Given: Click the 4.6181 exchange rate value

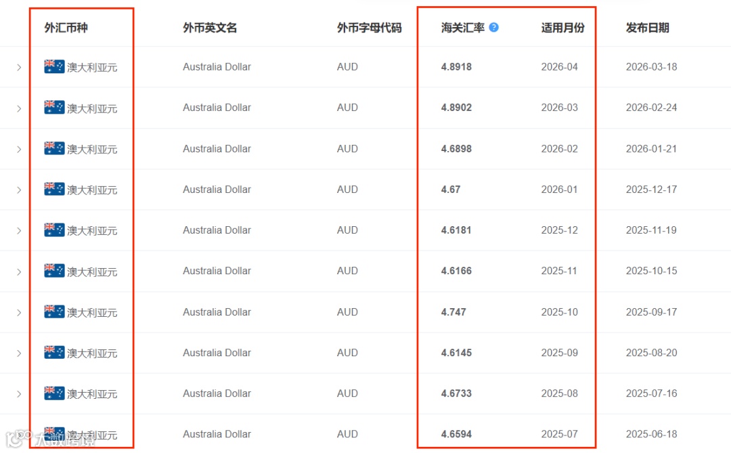Looking at the screenshot, I should [x=456, y=230].
